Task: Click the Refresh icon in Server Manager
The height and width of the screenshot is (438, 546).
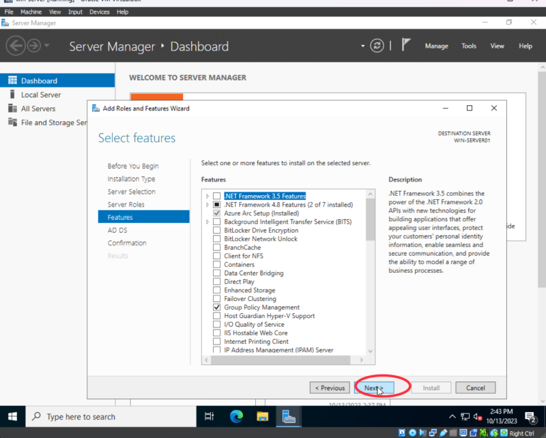Action: point(377,46)
